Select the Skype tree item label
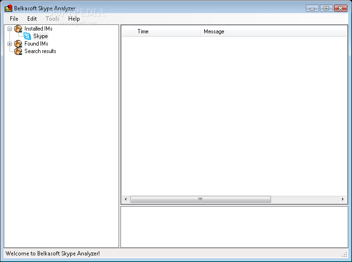The image size is (352, 262). 40,36
